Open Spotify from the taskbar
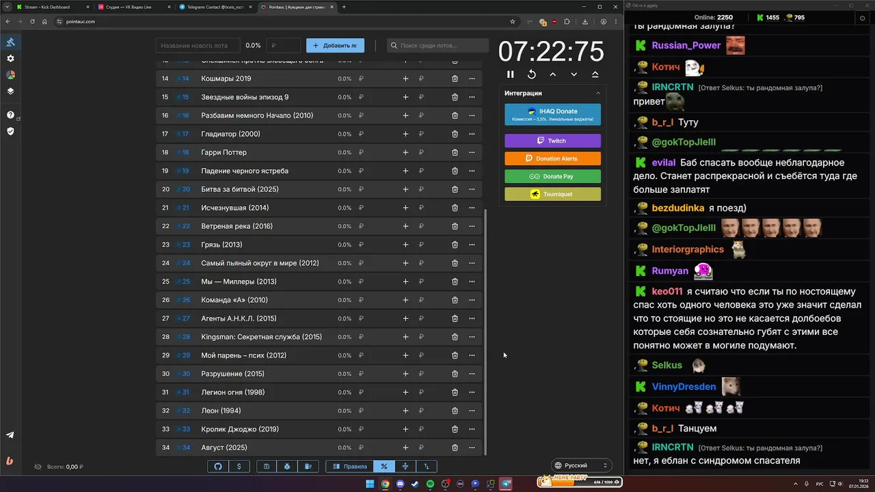 430,484
